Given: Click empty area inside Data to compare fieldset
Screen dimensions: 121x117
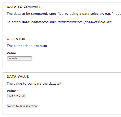Looking at the screenshot, I should click(77, 27).
